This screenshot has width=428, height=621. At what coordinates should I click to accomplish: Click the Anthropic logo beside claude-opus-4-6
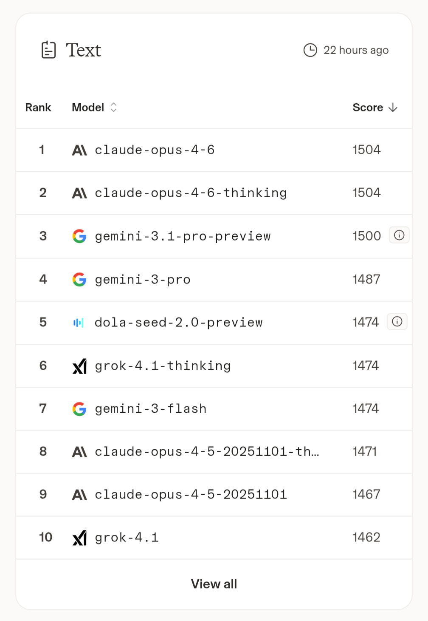click(x=79, y=150)
